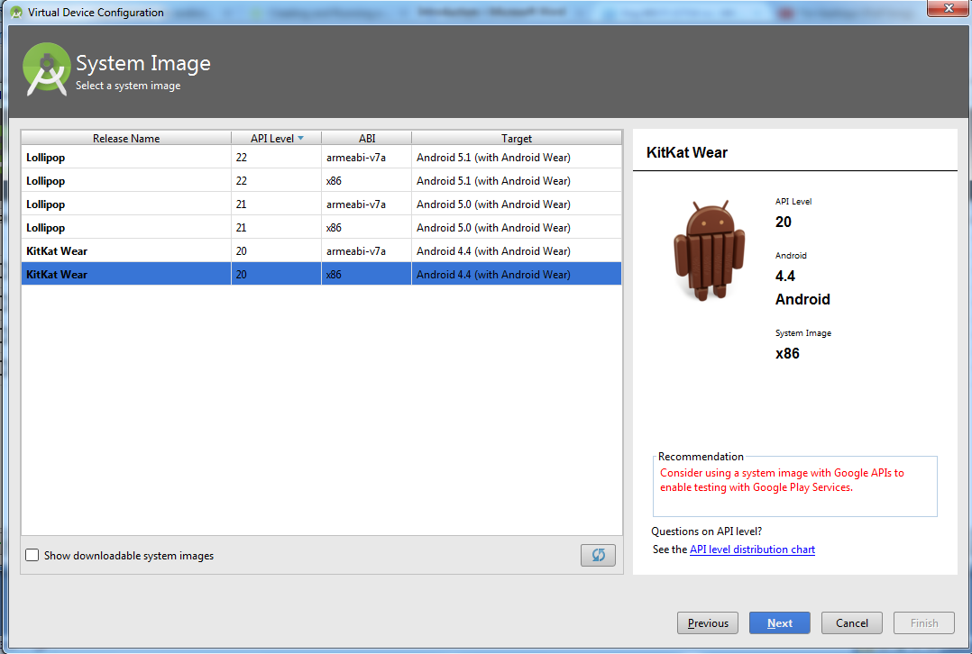
Task: Close the Virtual Device Configuration window
Action: click(948, 8)
